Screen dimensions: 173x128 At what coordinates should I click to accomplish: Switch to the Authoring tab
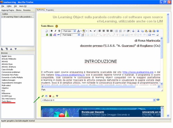tap(40, 10)
